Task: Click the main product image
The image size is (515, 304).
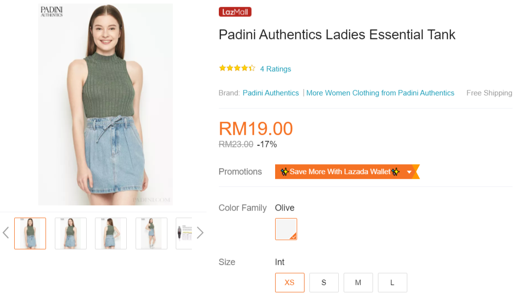Action: click(106, 105)
